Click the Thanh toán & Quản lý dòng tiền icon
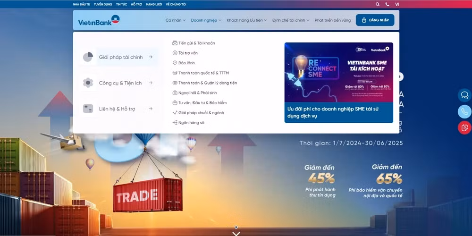 (x=175, y=83)
